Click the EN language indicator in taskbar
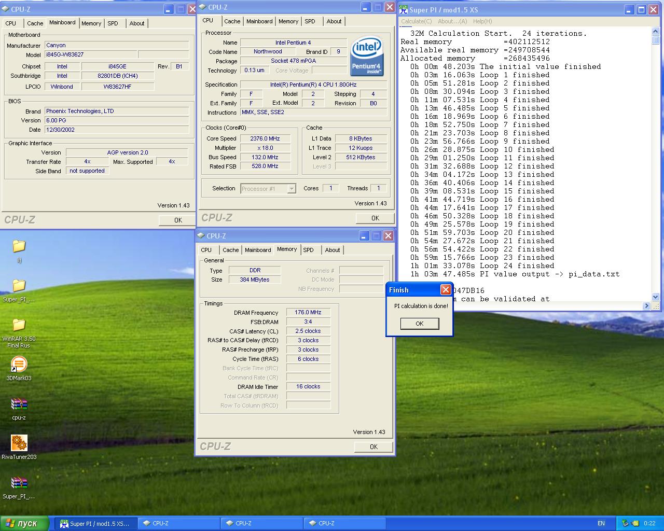 pos(601,523)
